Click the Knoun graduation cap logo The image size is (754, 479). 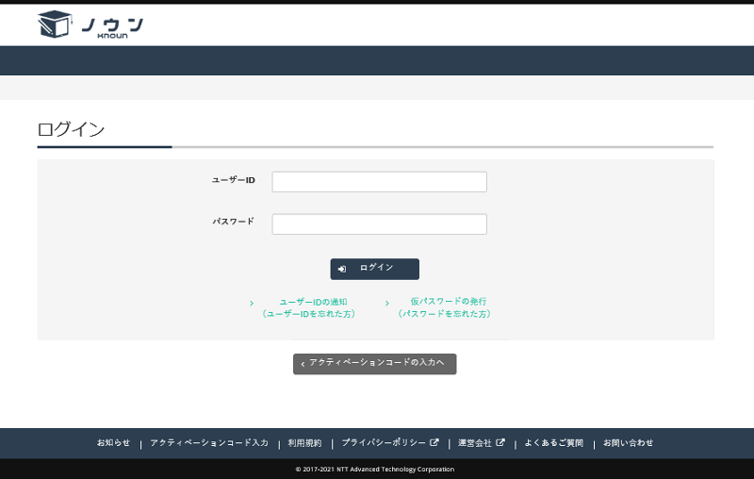(55, 25)
